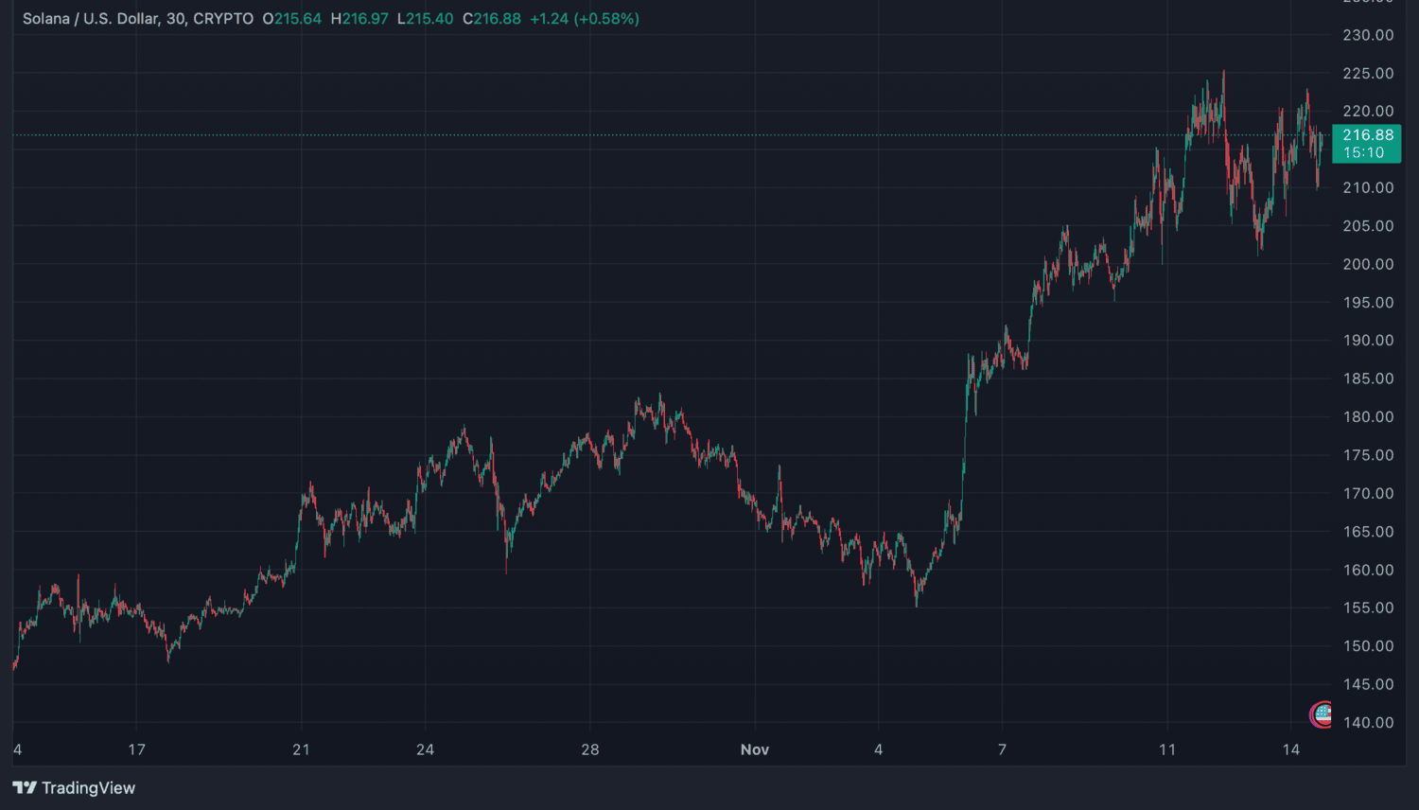This screenshot has width=1419, height=810.
Task: Click the 155.00 price axis label
Action: [x=1368, y=608]
